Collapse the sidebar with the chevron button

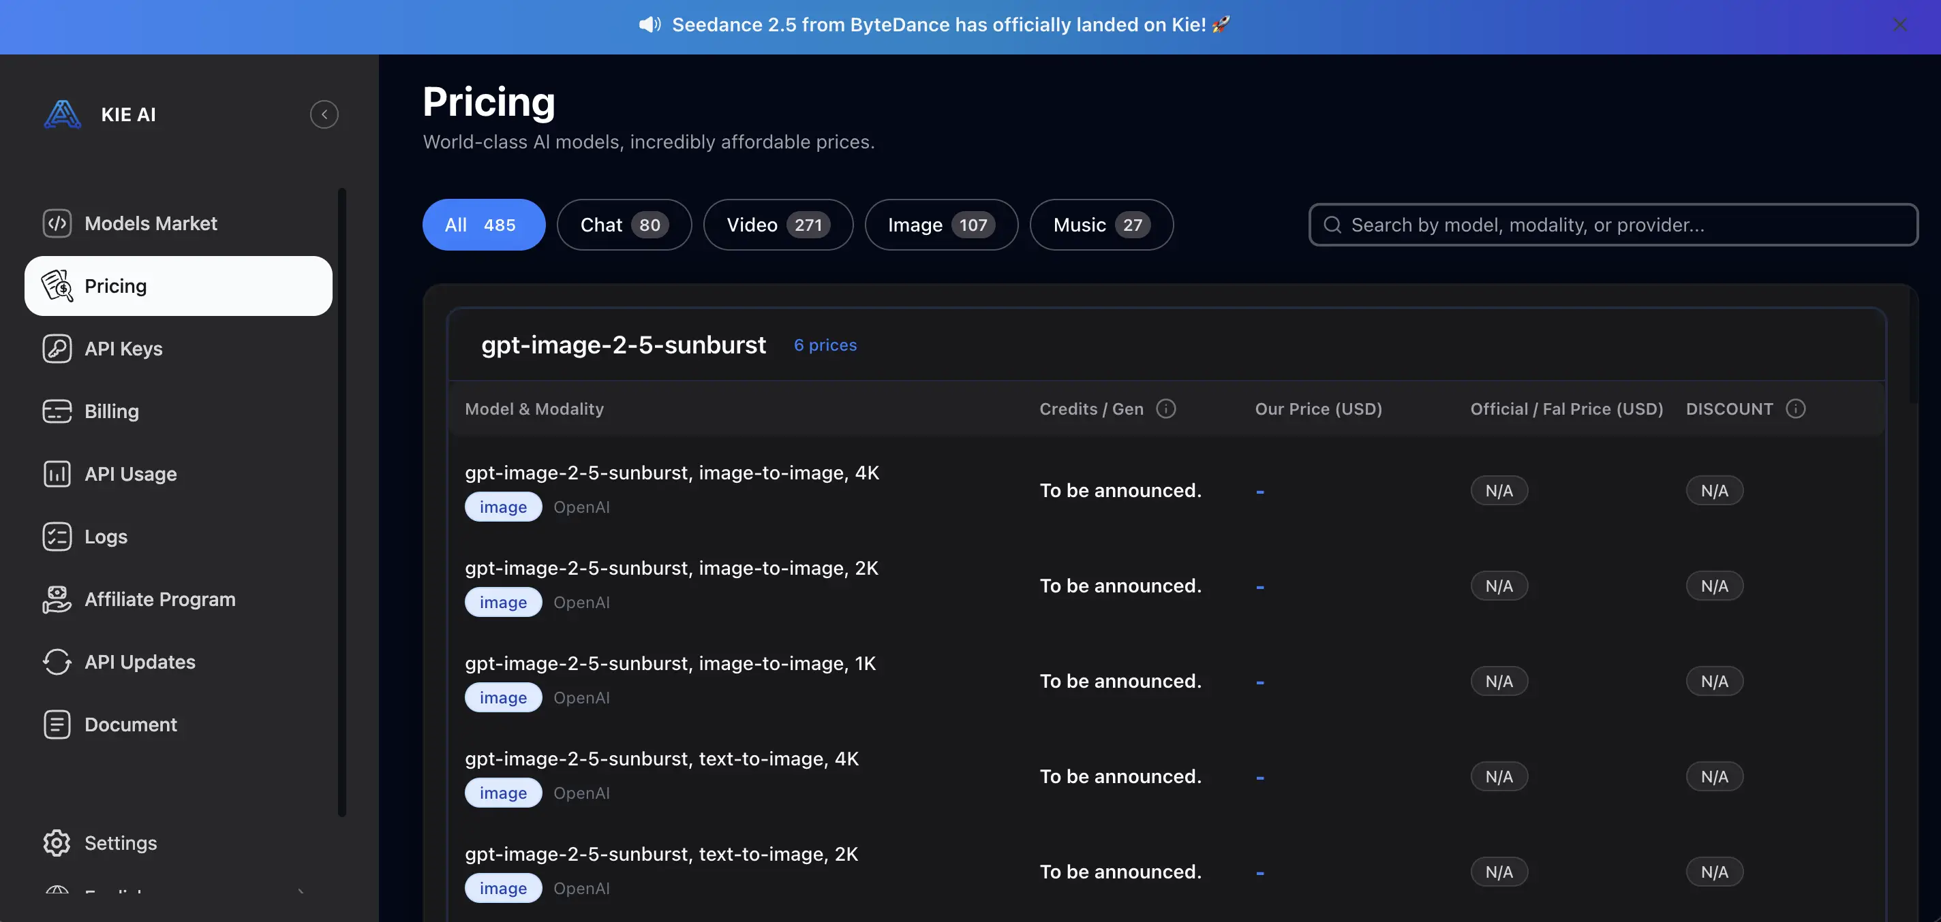[x=324, y=114]
